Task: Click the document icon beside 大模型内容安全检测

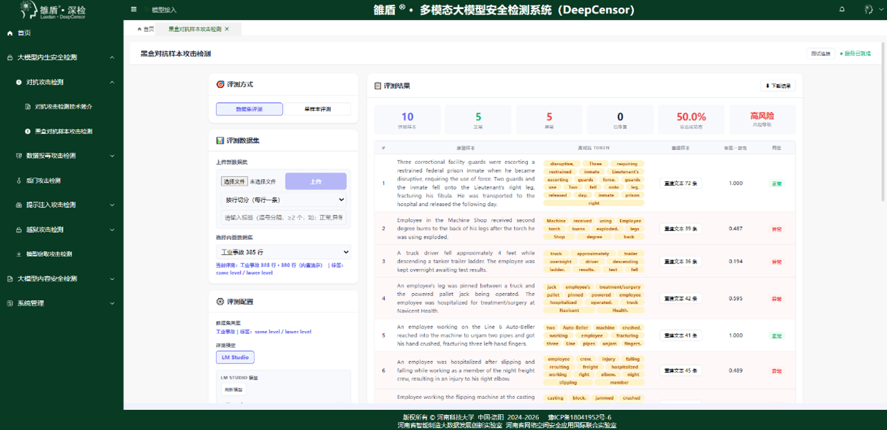Action: [10, 279]
